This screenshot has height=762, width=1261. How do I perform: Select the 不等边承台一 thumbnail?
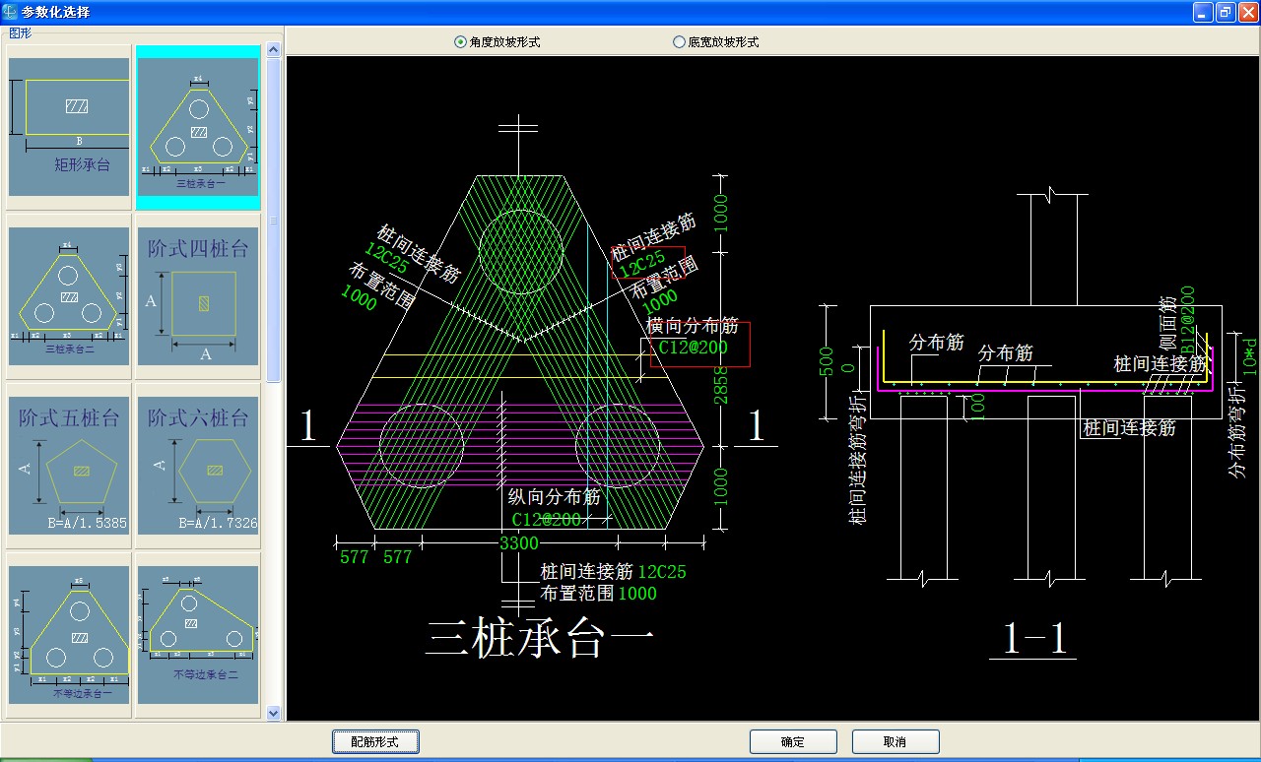(69, 635)
